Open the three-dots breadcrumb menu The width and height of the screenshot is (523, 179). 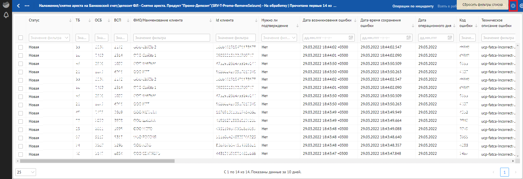point(27,6)
